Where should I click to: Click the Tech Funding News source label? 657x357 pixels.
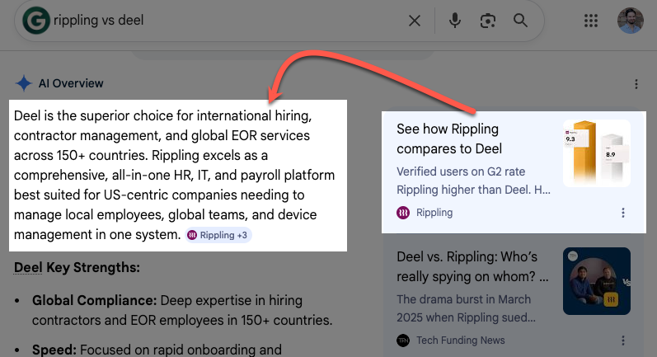461,341
